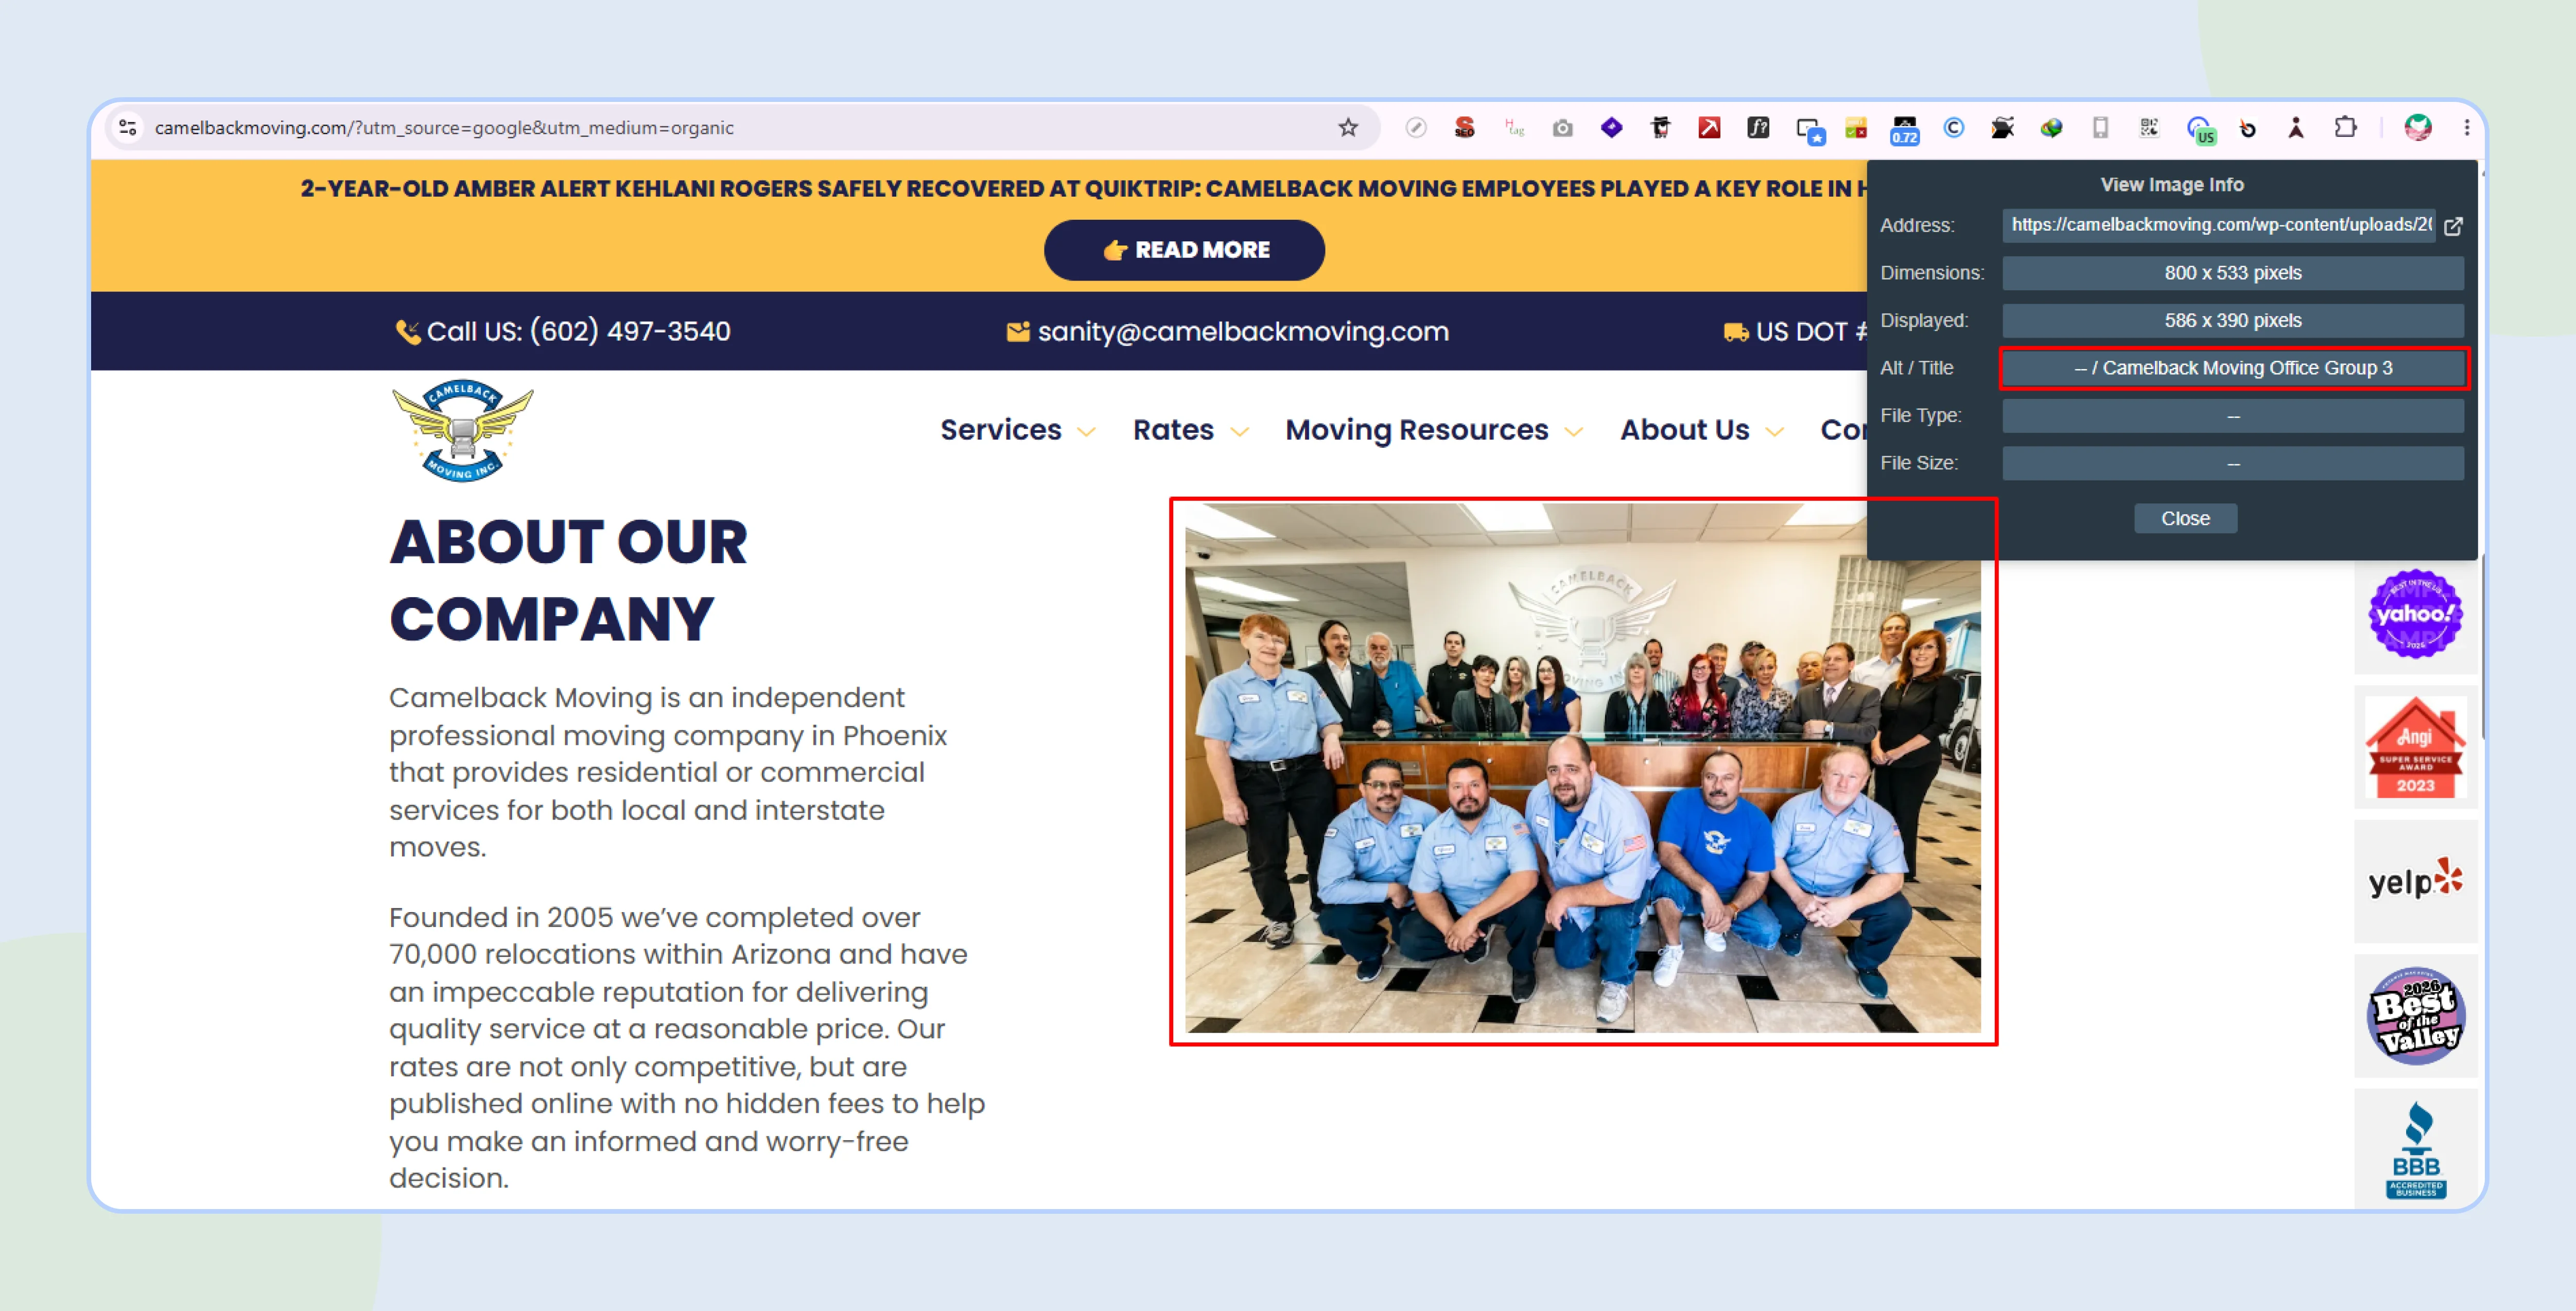Click the camera screenshot extension icon

[x=1562, y=127]
